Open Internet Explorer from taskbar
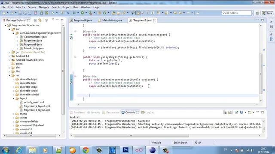This screenshot has width=275, height=154. (x=19, y=150)
